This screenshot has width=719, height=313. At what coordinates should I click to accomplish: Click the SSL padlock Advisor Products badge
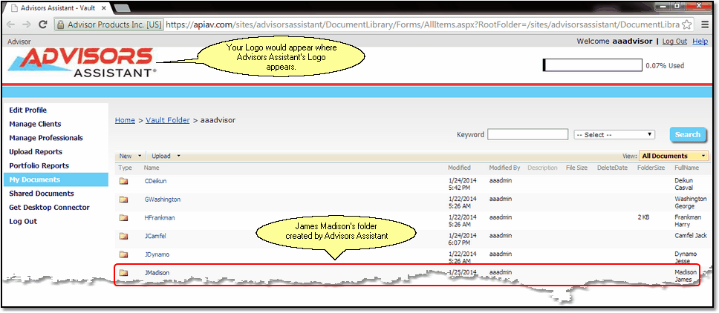pyautogui.click(x=108, y=24)
